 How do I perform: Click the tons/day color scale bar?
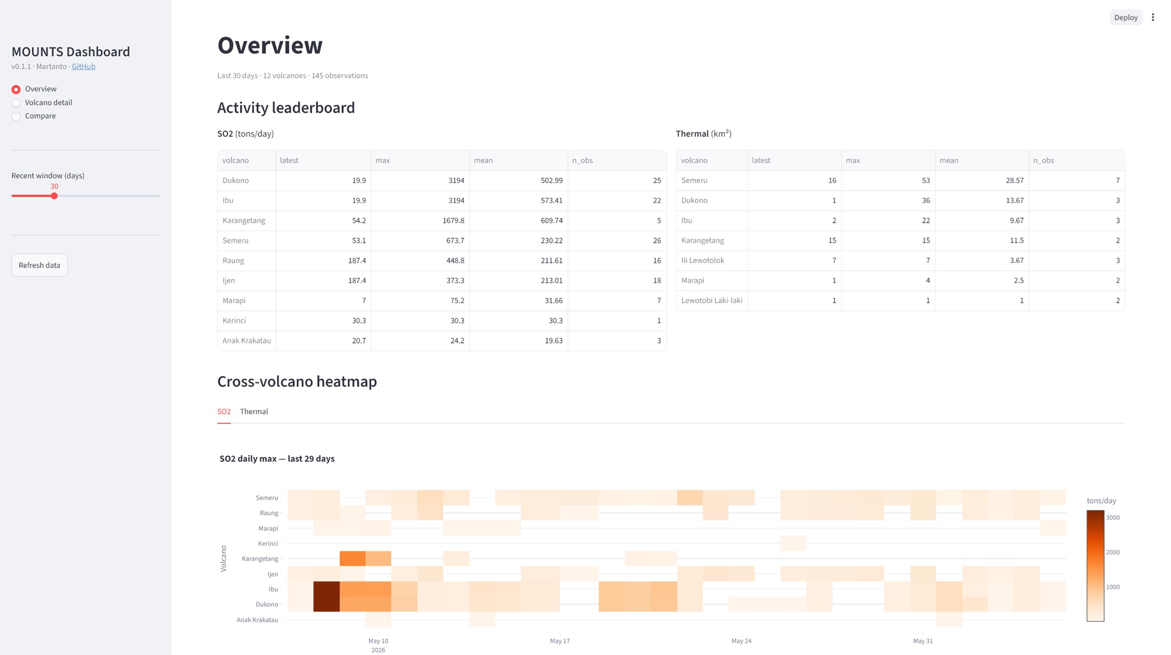pos(1095,566)
